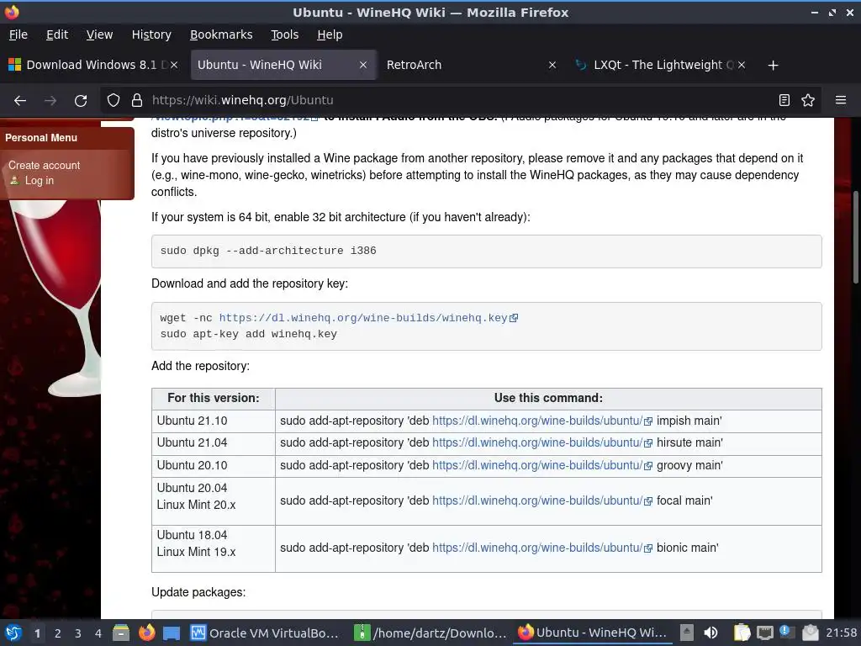861x646 pixels.
Task: Open the LXQt application menu in taskbar
Action: pos(13,633)
